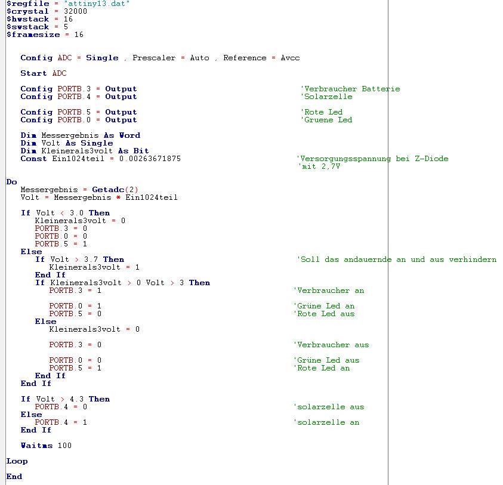503x485 pixels.
Task: Click the Config ADC = Single line
Action: coord(160,58)
